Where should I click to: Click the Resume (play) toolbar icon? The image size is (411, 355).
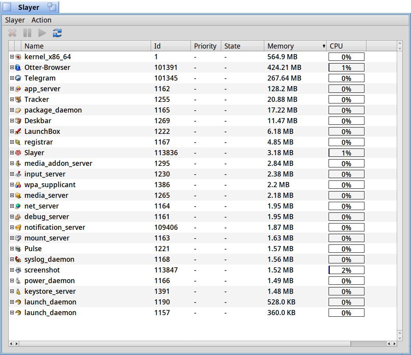coord(42,33)
